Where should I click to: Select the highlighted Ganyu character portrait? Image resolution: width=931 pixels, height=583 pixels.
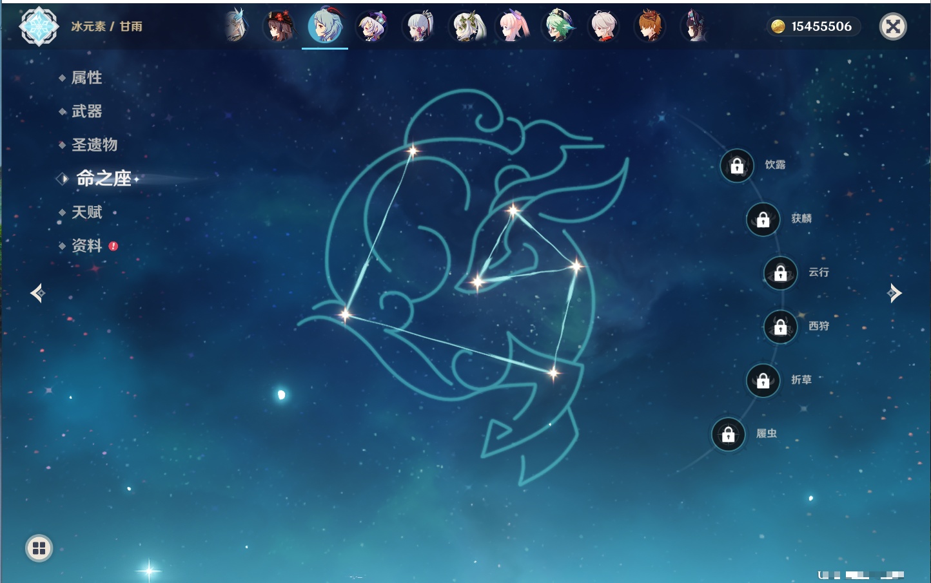pos(325,26)
